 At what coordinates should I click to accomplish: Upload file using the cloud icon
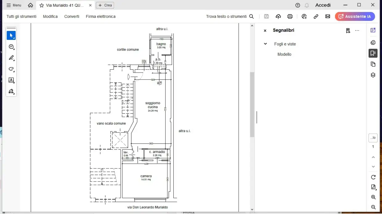pyautogui.click(x=278, y=17)
